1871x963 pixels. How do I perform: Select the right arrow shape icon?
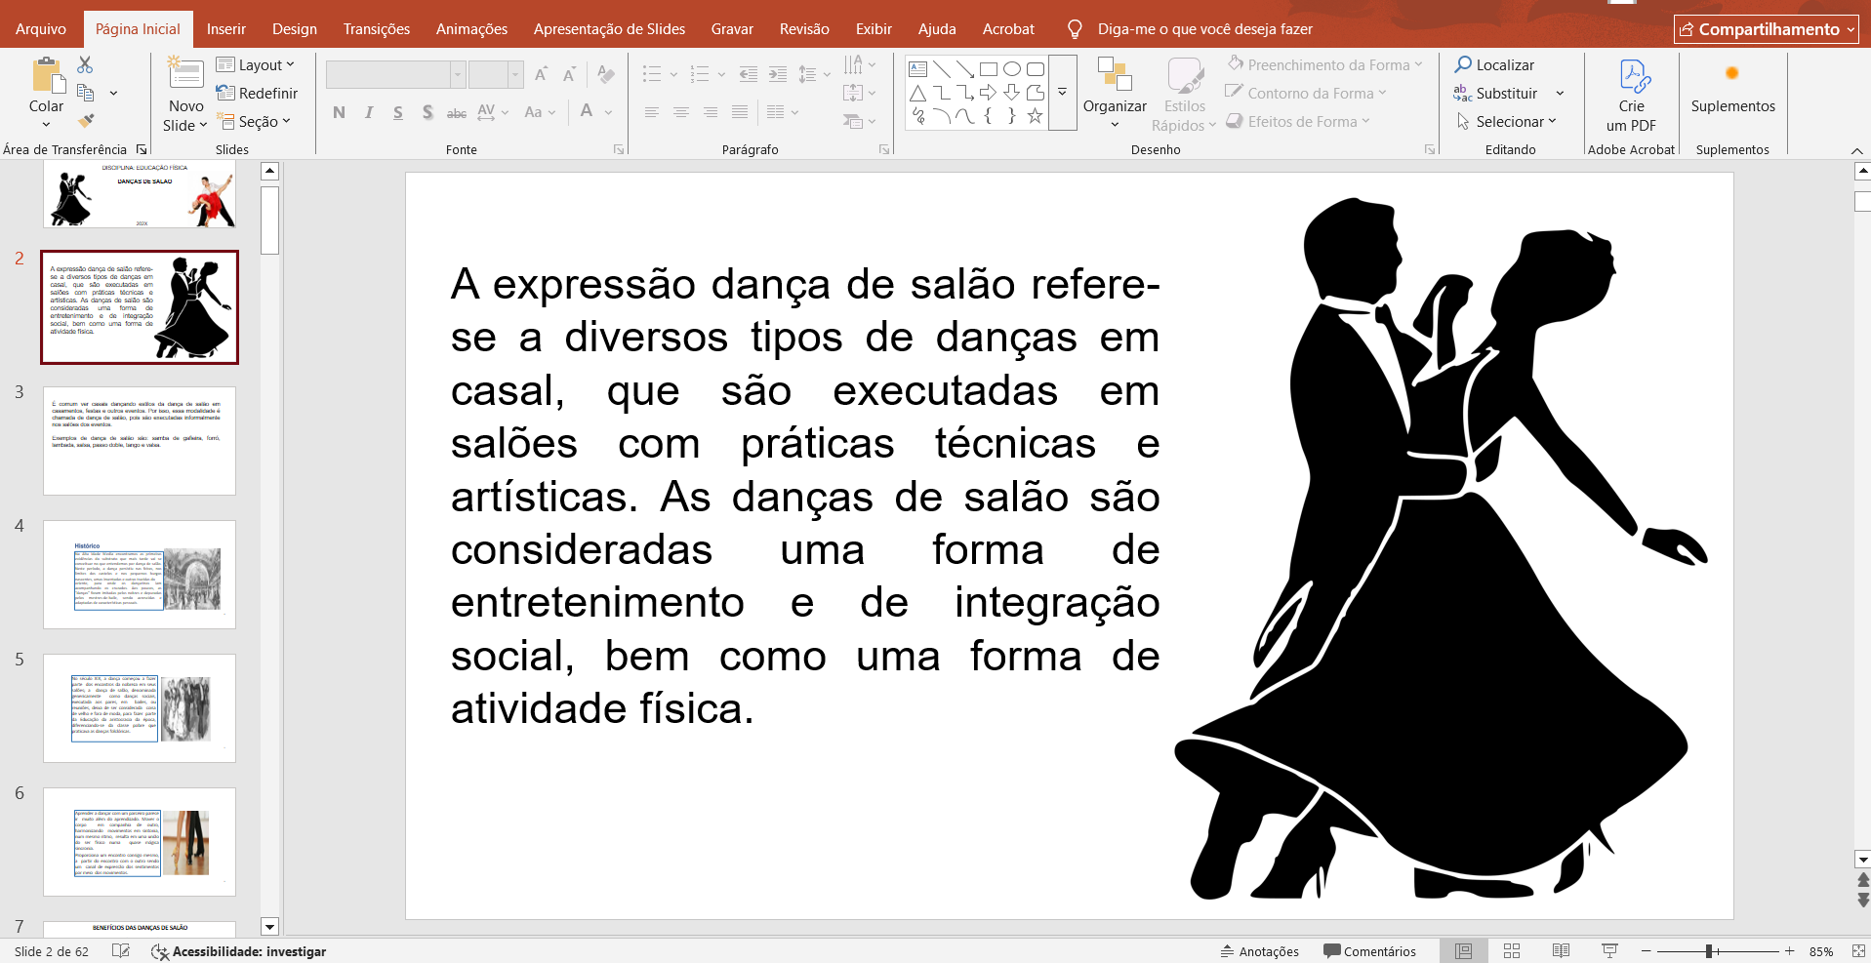[989, 93]
